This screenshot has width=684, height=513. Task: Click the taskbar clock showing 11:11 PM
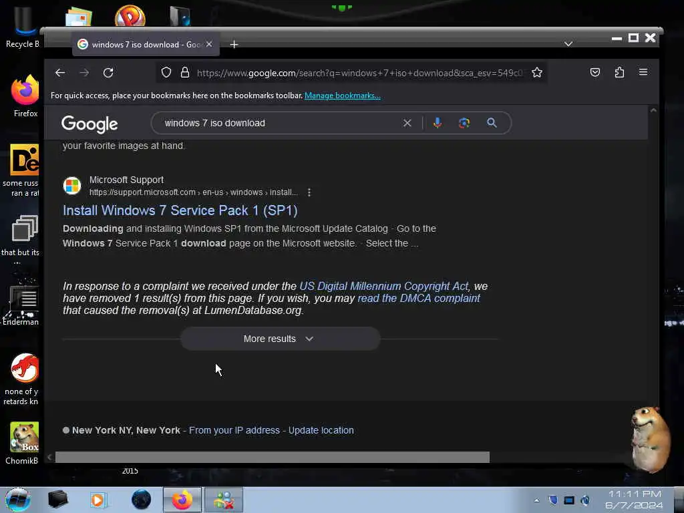click(x=635, y=500)
